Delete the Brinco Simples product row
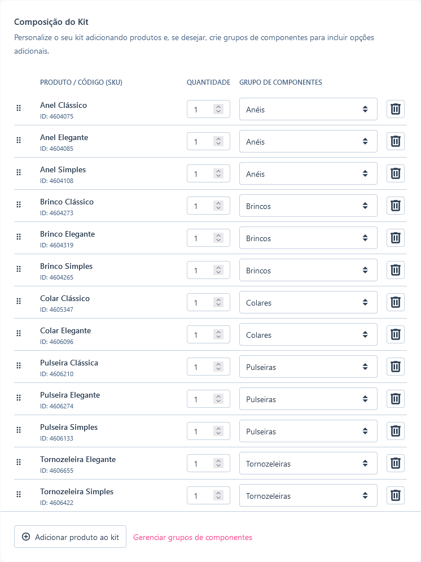 click(x=395, y=270)
